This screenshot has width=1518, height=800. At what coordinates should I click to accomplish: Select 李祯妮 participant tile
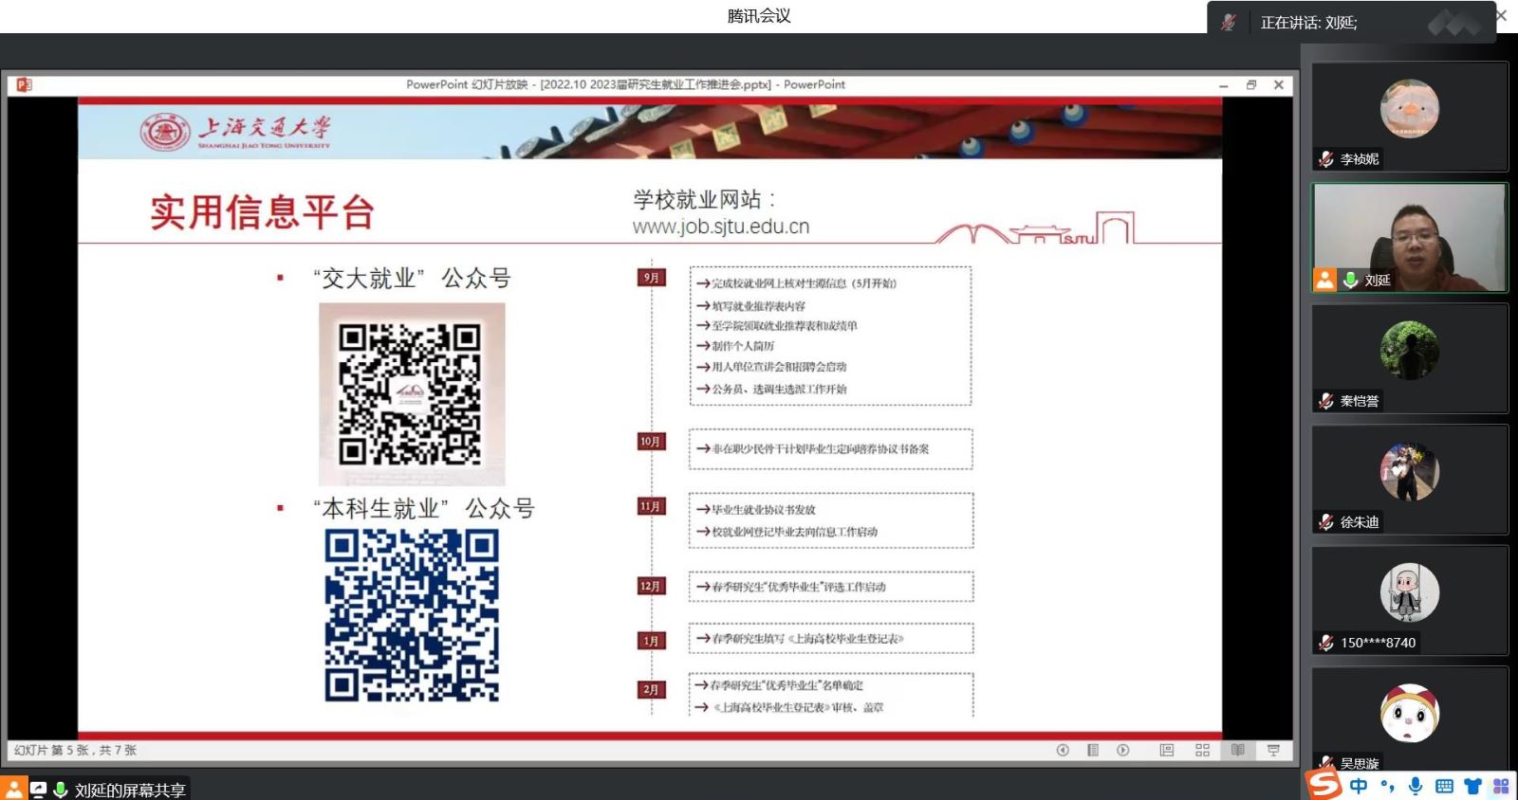click(x=1409, y=116)
